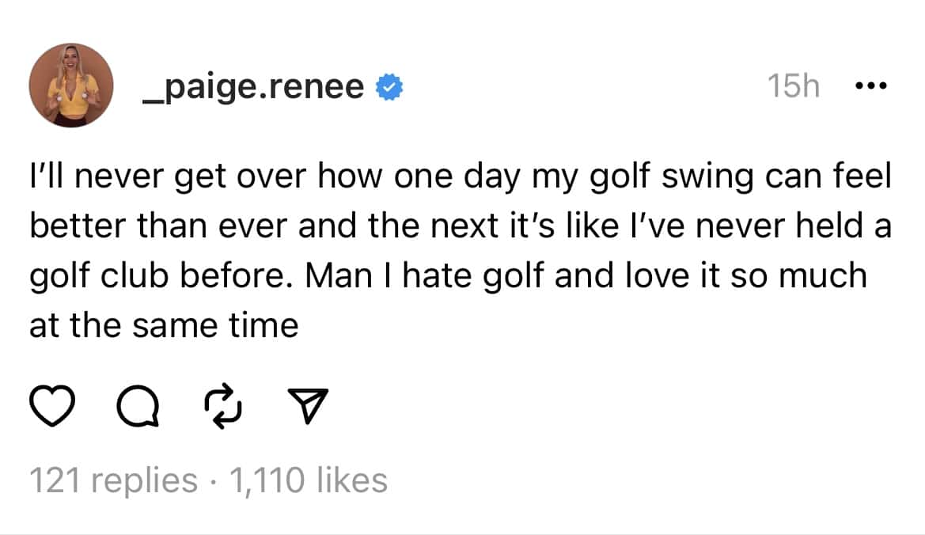Screen dimensions: 925x535
Task: View the post timestamp 15h
Action: [x=792, y=85]
